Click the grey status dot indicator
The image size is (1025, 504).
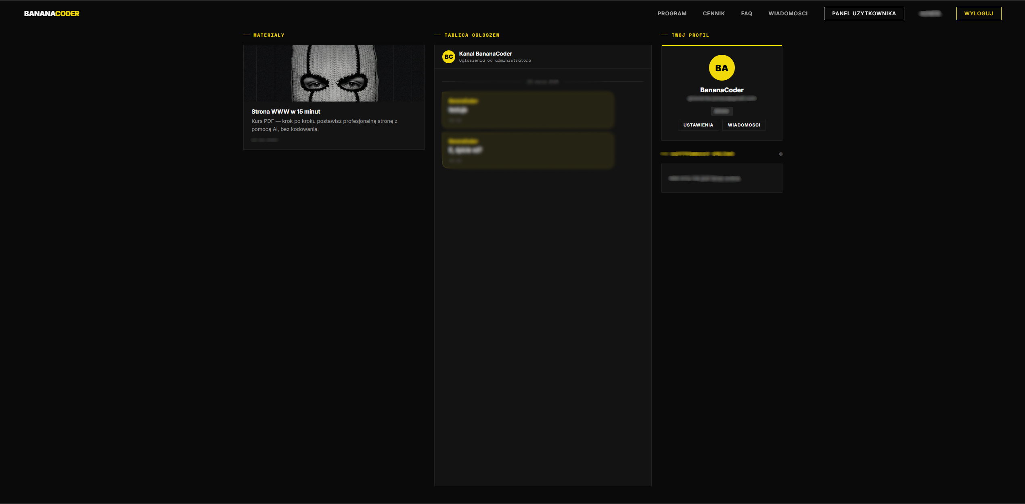point(780,154)
